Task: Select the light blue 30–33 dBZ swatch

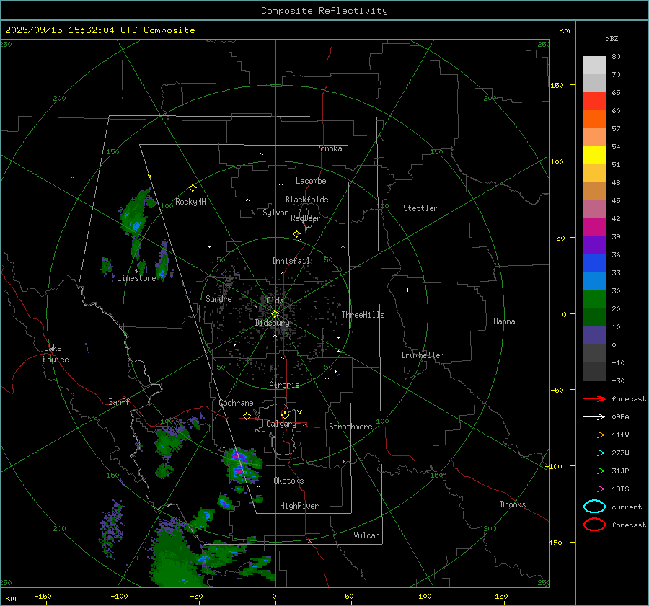Action: (x=594, y=282)
